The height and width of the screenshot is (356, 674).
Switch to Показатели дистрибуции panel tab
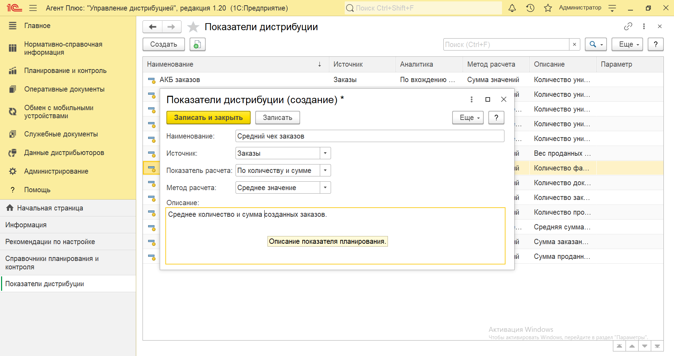(68, 284)
